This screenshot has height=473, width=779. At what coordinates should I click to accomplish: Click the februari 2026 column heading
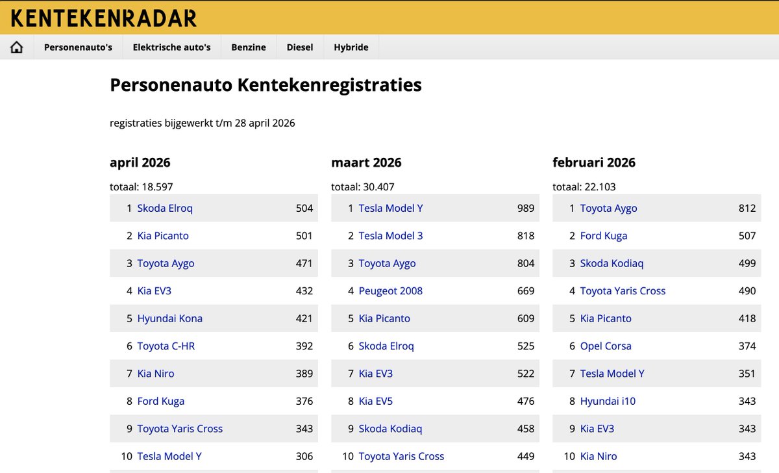click(594, 162)
